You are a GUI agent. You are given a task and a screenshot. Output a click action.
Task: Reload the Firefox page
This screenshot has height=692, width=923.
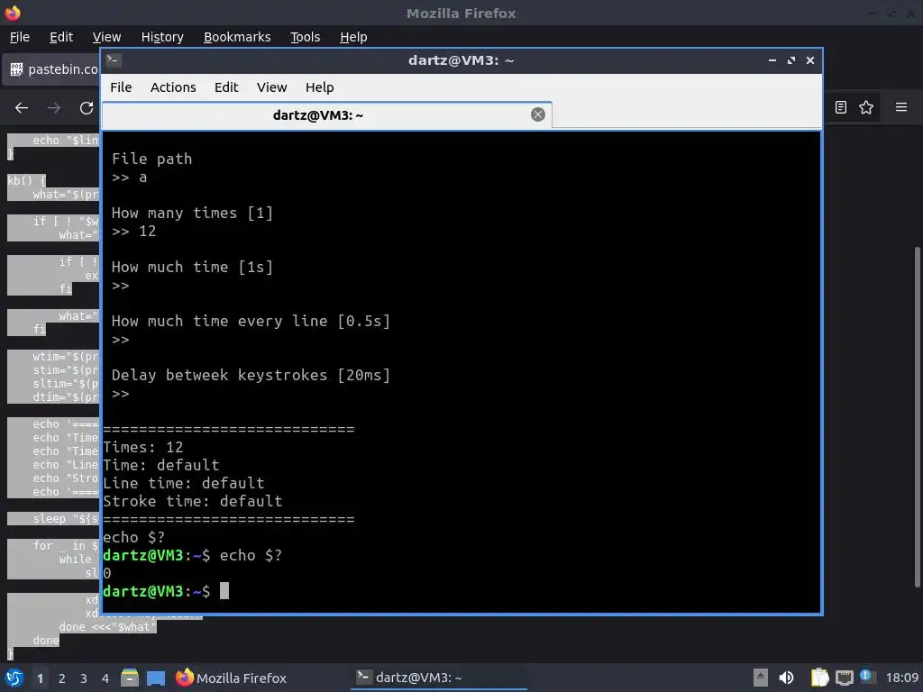(87, 108)
